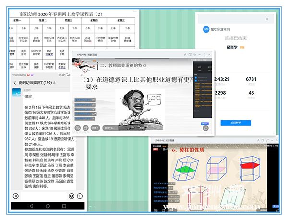Click the 星期二 column header in timetable

pos(43,20)
